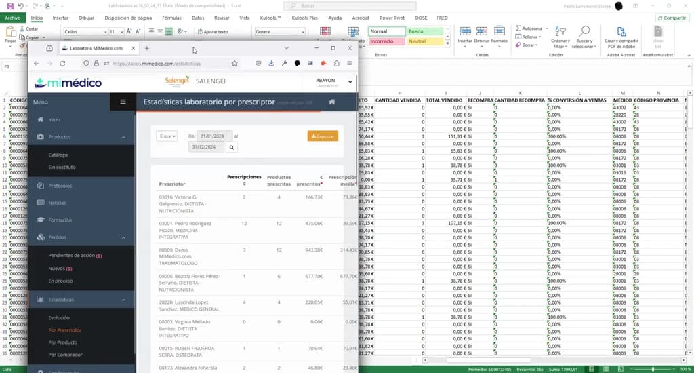Open the Entre date filter dropdown
Screen dimensions: 694x373
[x=167, y=136]
